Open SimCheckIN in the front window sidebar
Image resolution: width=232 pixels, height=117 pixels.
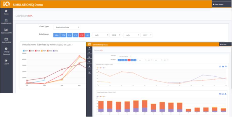89,62
